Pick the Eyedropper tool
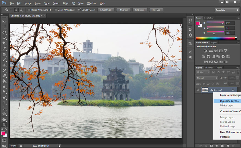Screen dimensions: 241x148 pos(4,49)
